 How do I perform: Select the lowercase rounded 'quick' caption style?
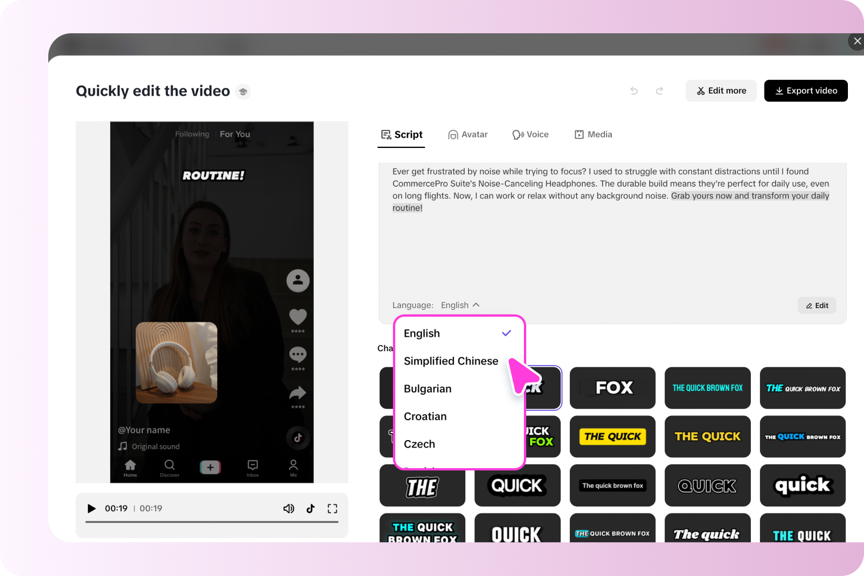point(803,485)
